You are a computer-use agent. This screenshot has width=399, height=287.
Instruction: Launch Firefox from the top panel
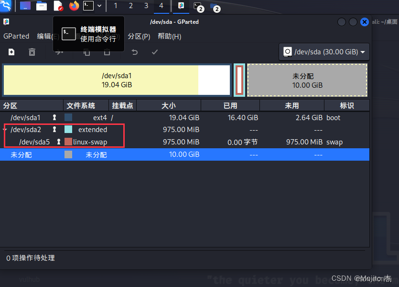point(74,6)
